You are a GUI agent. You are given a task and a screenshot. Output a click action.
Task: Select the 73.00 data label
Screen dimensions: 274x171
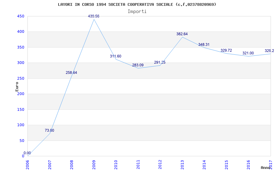[49, 130]
